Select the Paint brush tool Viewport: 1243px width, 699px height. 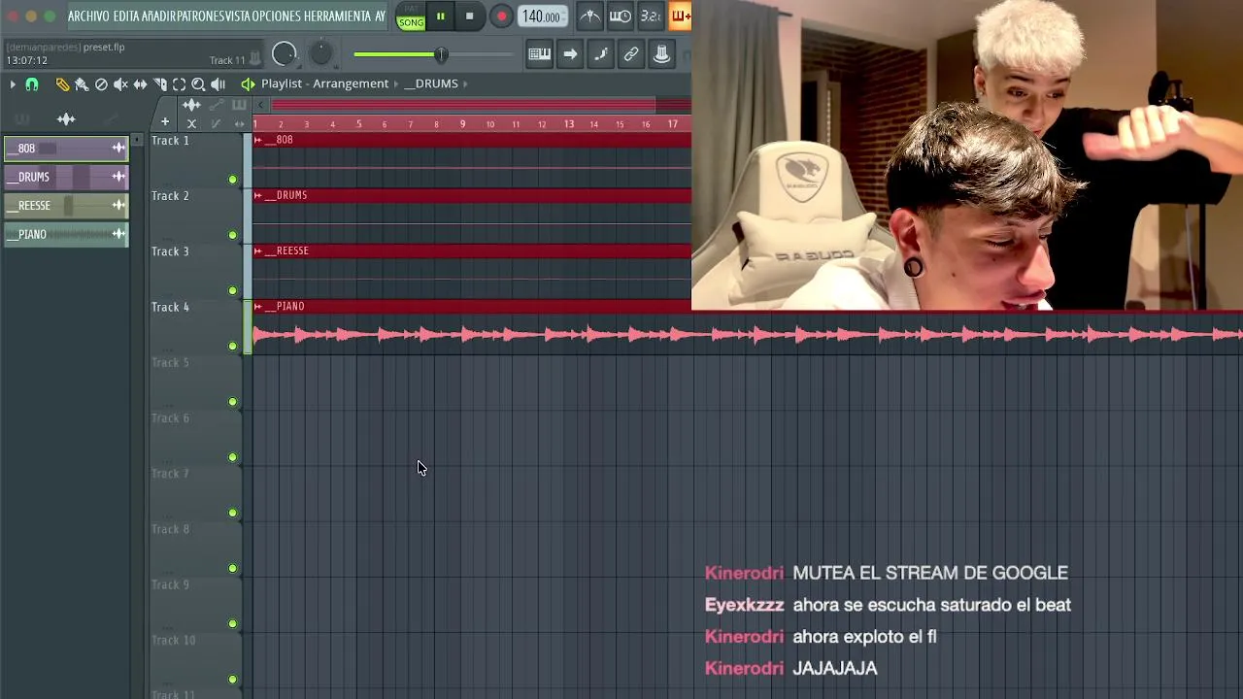coord(82,84)
